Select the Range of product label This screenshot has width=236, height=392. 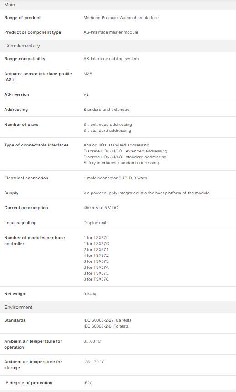(22, 18)
